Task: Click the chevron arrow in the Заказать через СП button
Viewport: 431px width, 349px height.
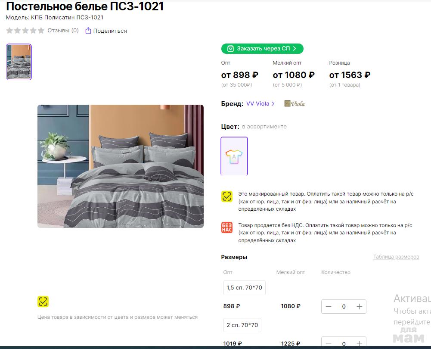Action: [295, 49]
